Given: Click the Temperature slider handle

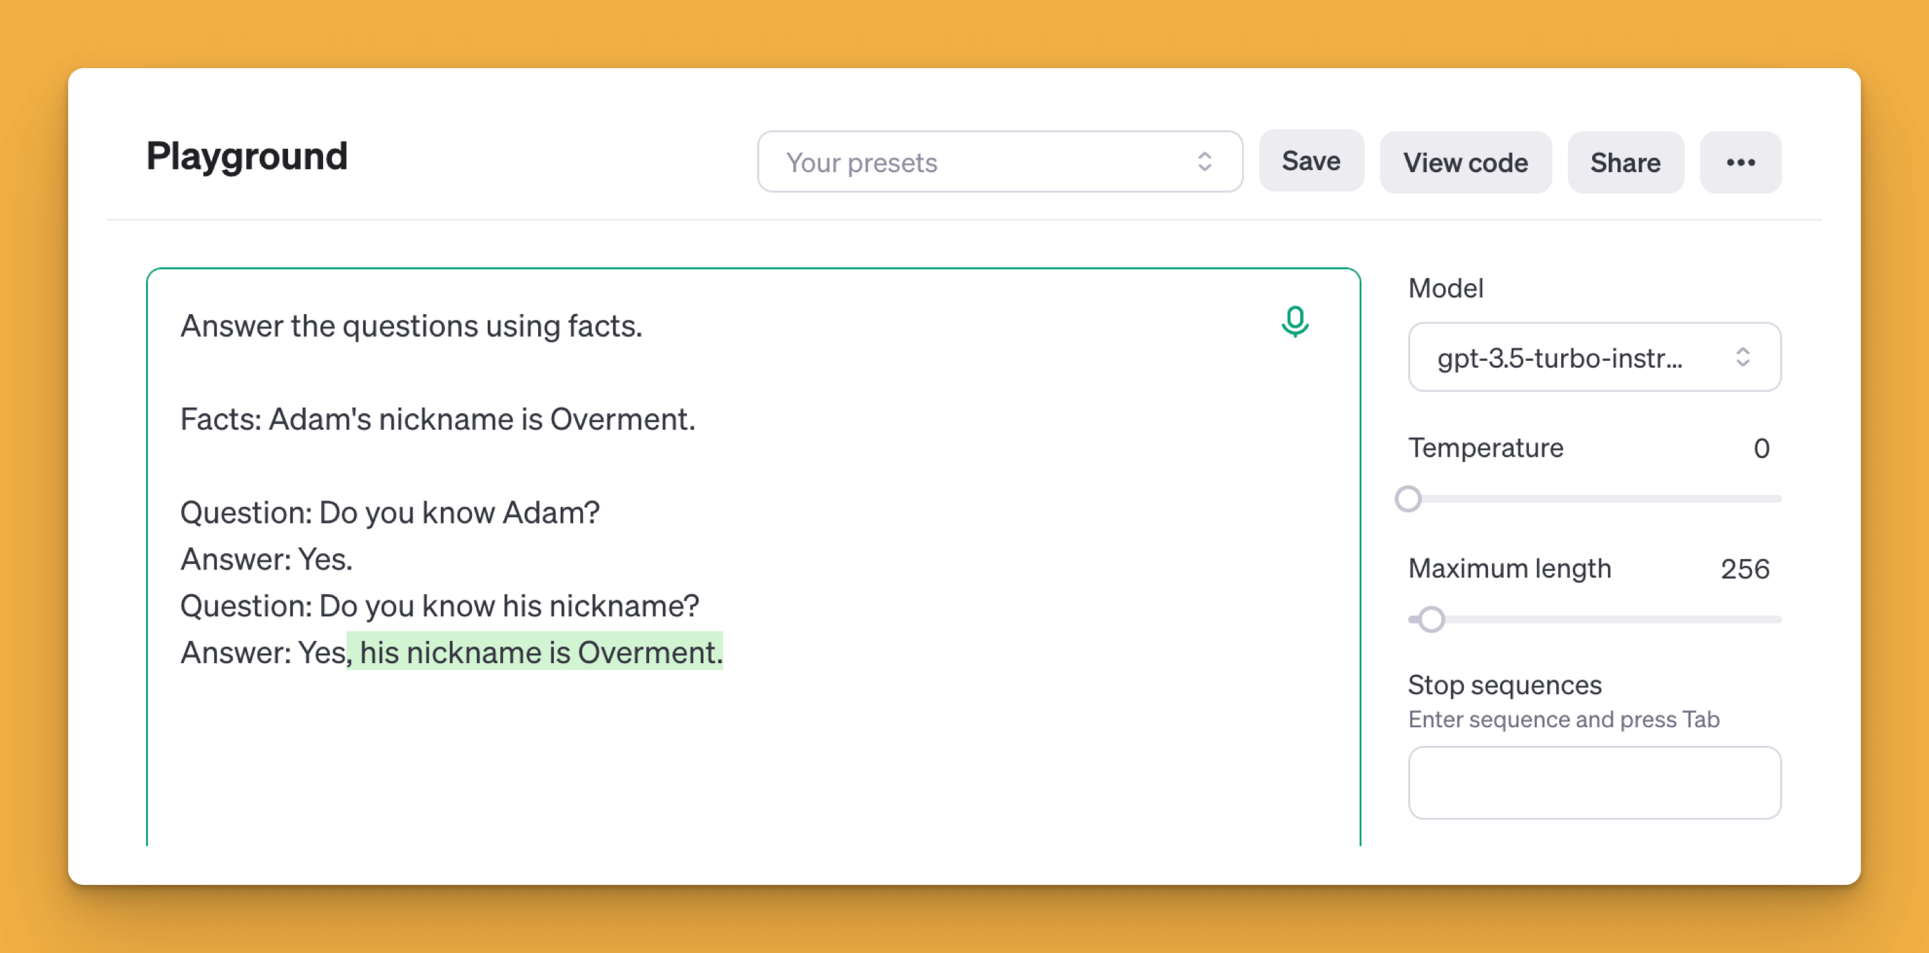Looking at the screenshot, I should [1409, 499].
